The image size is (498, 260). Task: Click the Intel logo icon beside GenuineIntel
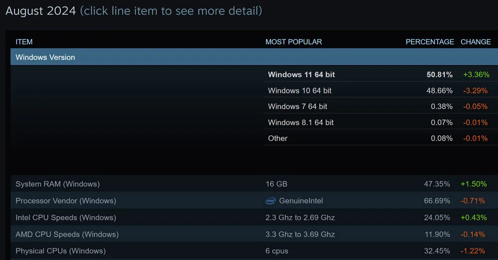271,201
